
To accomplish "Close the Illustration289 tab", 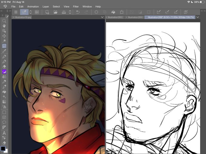I will tap(126, 17).
